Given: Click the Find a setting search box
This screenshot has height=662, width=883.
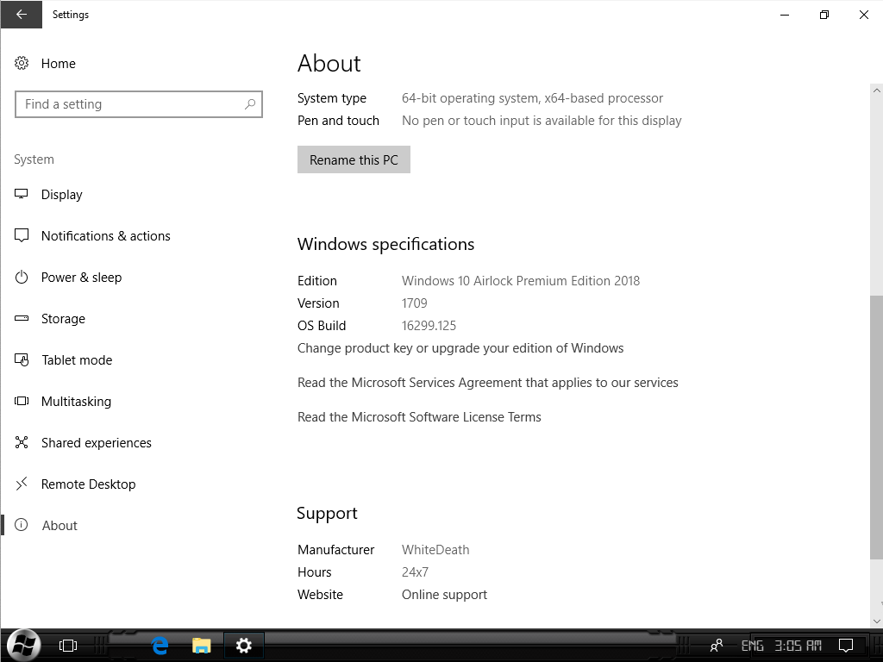Looking at the screenshot, I should pyautogui.click(x=139, y=104).
